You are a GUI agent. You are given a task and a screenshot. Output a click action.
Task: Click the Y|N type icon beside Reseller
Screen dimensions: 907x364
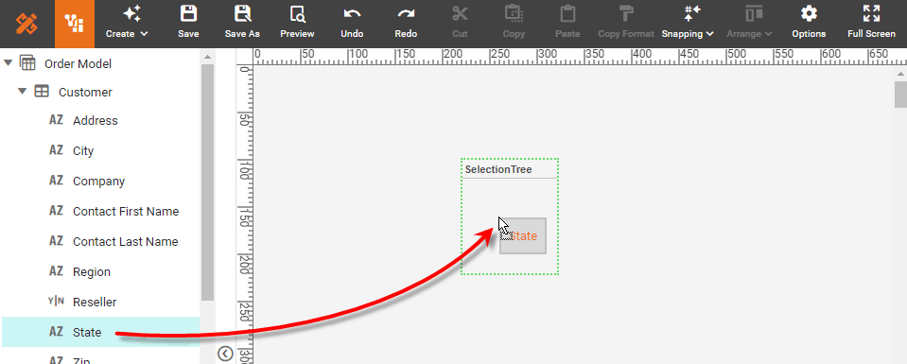pos(56,302)
